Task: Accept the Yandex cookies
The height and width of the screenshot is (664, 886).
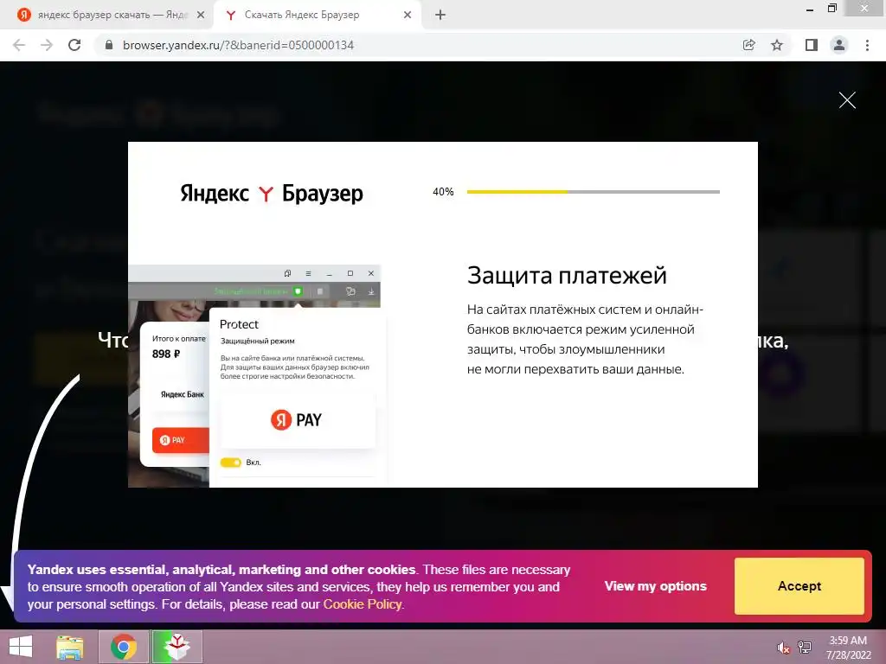Action: (799, 586)
